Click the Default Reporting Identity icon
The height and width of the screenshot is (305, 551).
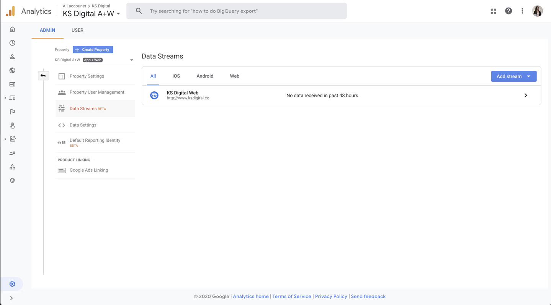[x=62, y=143]
